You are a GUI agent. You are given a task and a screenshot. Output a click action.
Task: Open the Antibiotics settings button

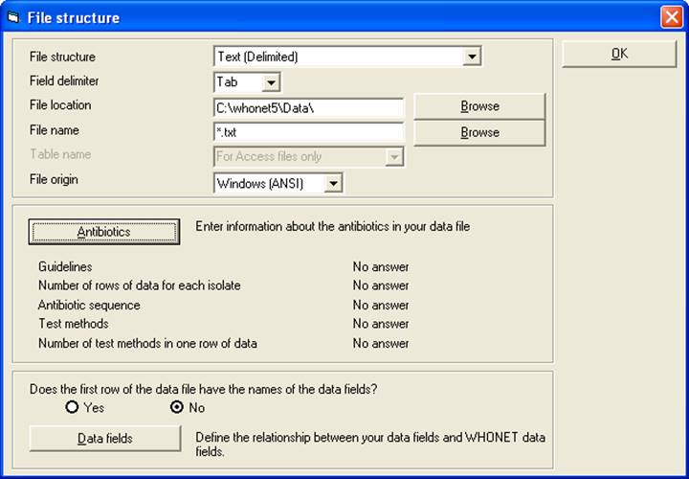[104, 232]
